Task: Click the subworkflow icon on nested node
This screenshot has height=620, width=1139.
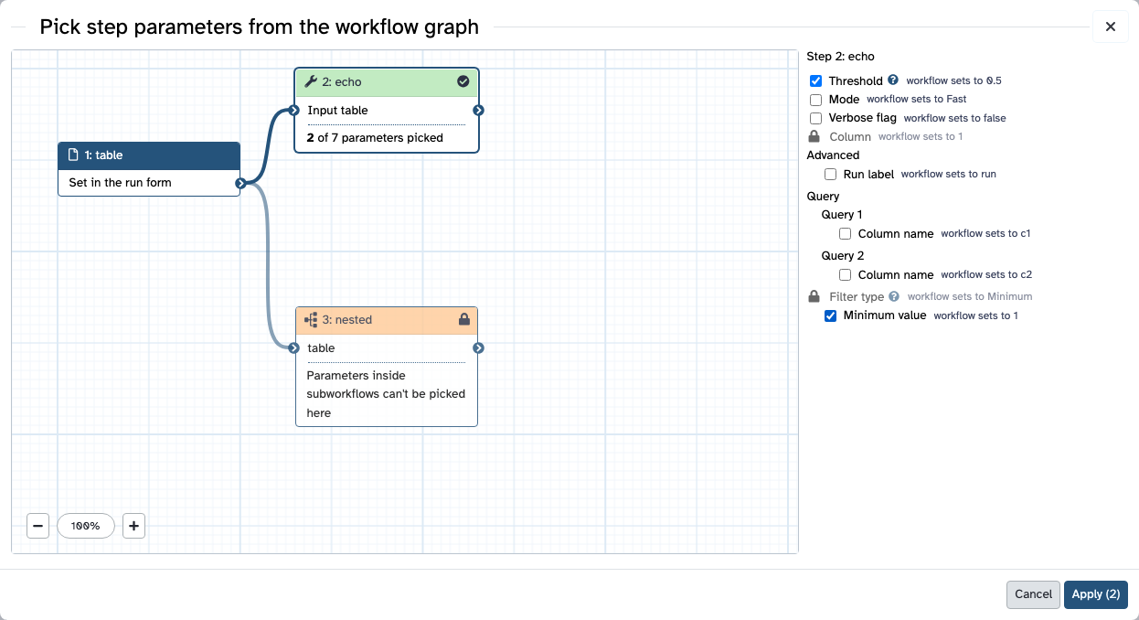Action: [311, 320]
